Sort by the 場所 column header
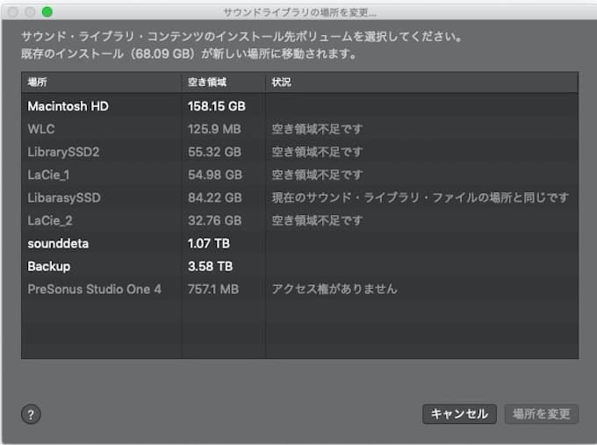597x445 pixels. [102, 83]
